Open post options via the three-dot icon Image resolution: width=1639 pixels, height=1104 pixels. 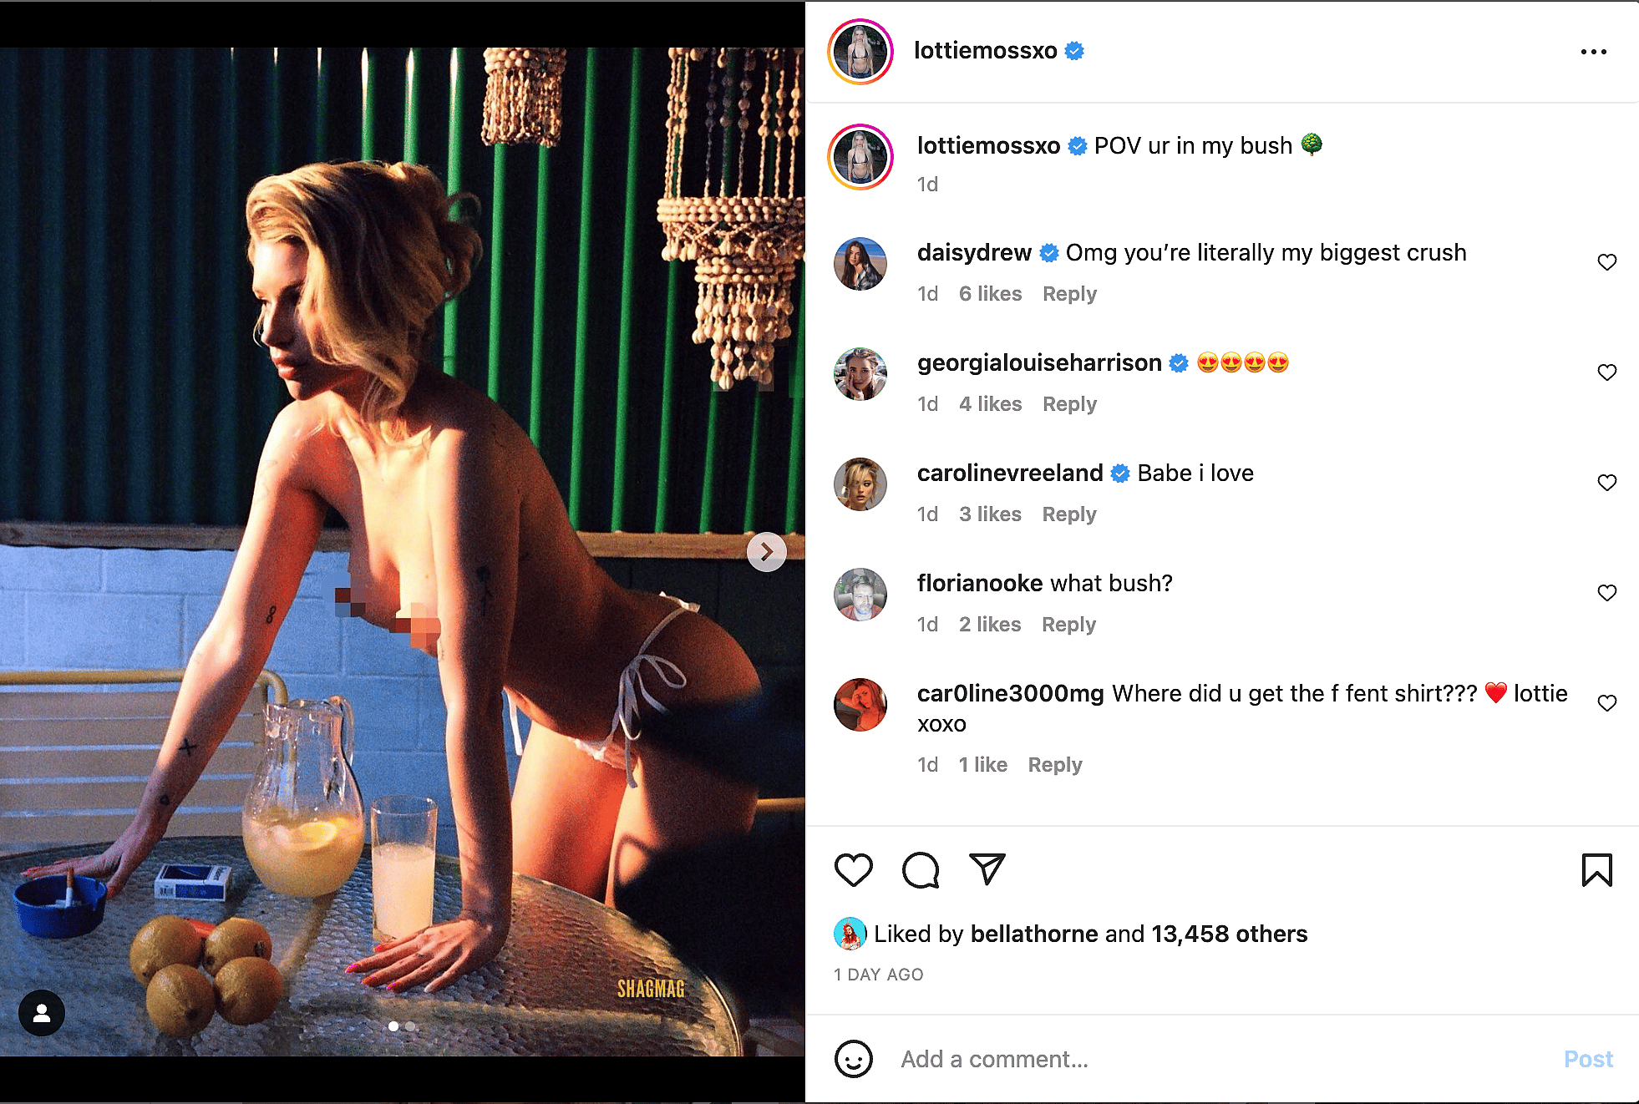(1596, 50)
